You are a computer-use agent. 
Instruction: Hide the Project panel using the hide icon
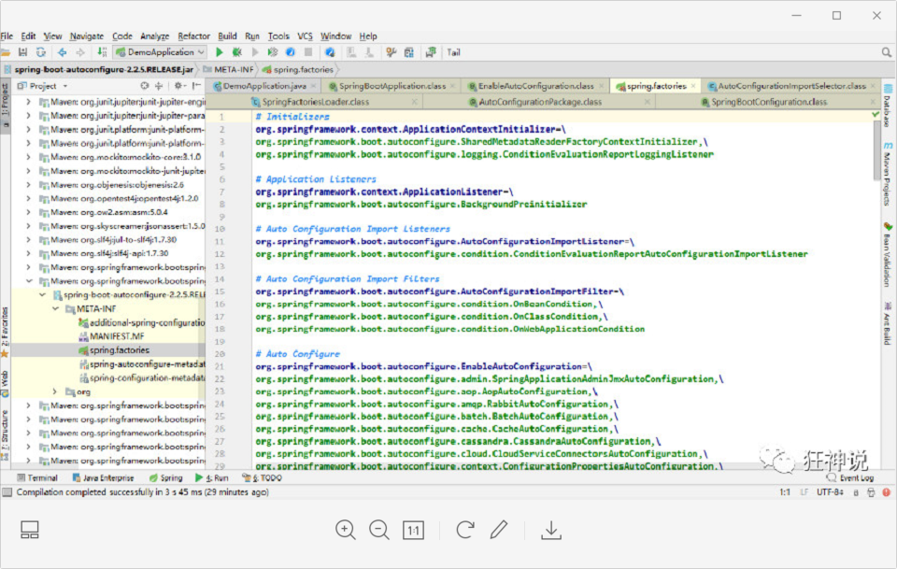[x=197, y=86]
